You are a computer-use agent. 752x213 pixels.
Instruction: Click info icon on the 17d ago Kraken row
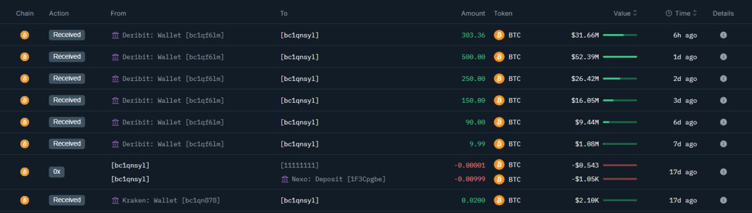(x=723, y=200)
